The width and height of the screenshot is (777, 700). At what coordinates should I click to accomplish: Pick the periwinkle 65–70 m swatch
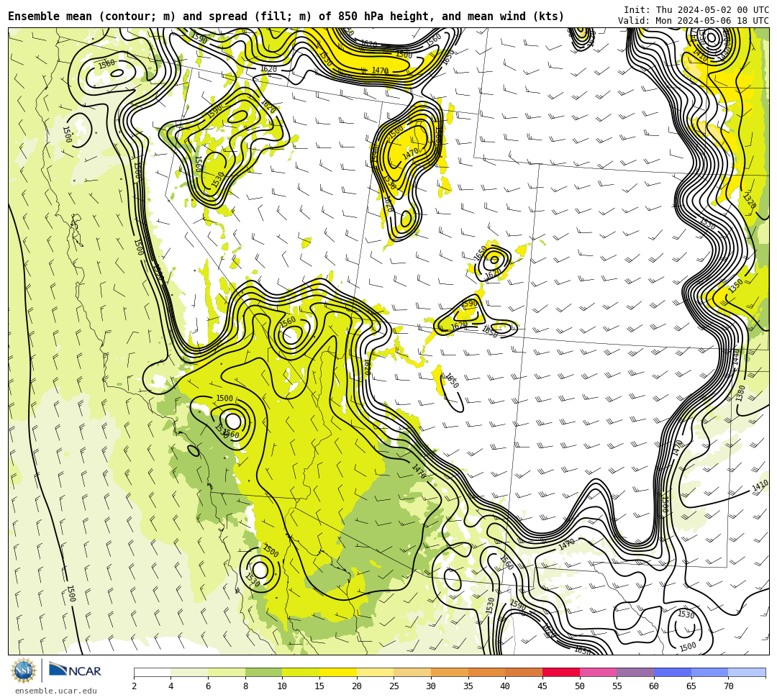[x=709, y=672]
